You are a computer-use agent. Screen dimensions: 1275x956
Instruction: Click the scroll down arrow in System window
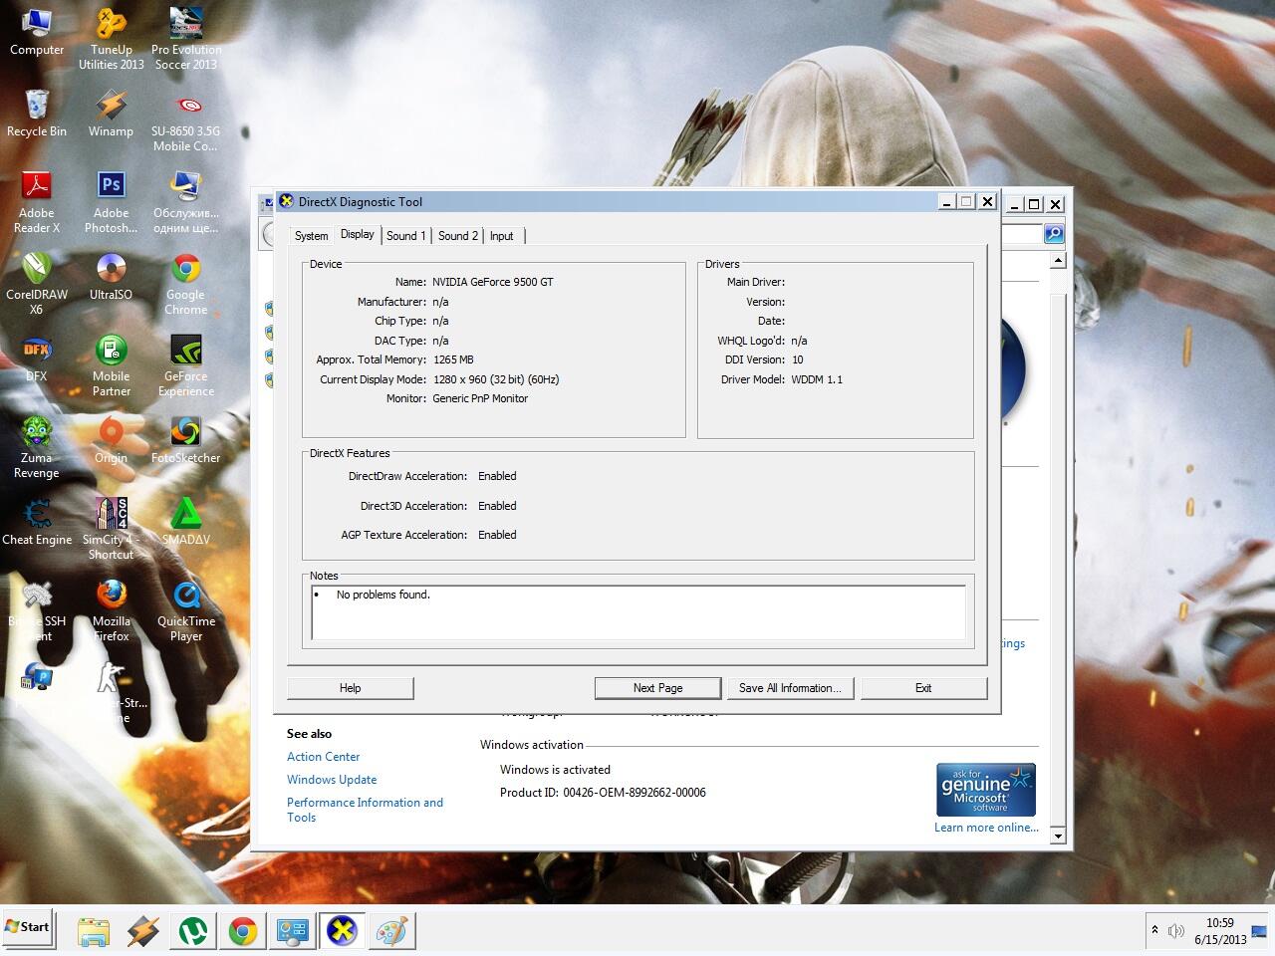point(1058,836)
